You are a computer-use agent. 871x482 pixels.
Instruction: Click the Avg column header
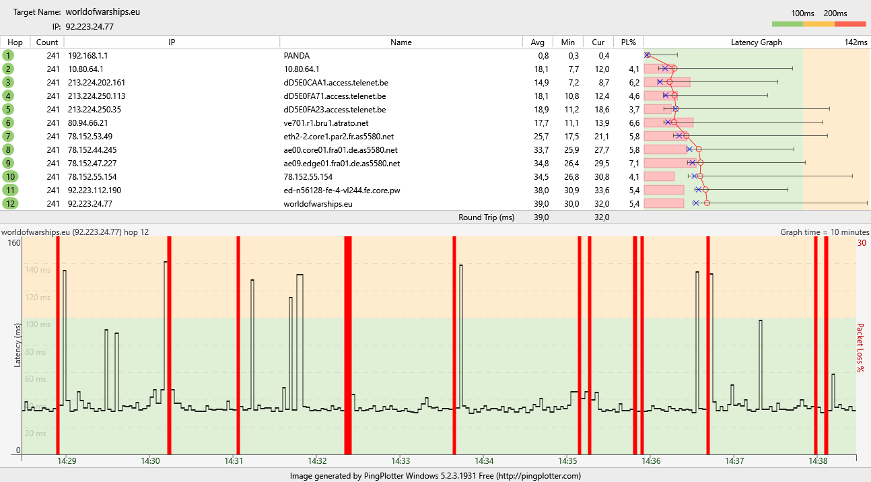click(538, 42)
